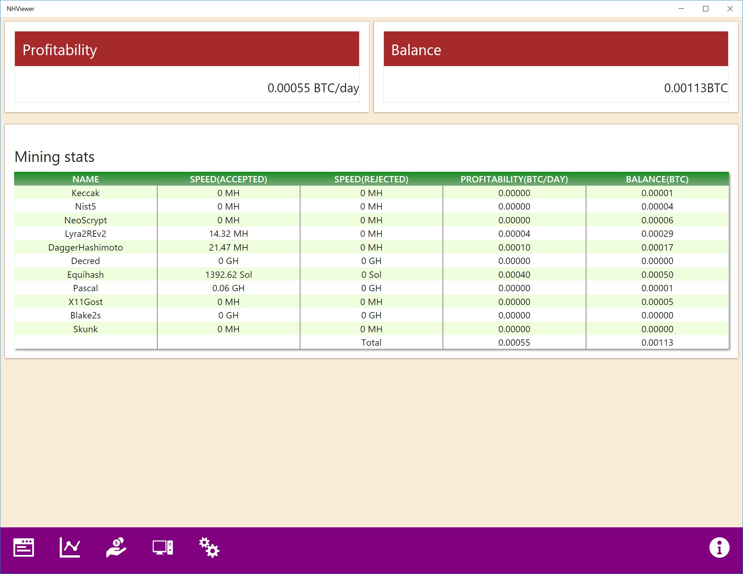Open the bitcoin payments hand icon
This screenshot has width=743, height=574.
click(116, 547)
